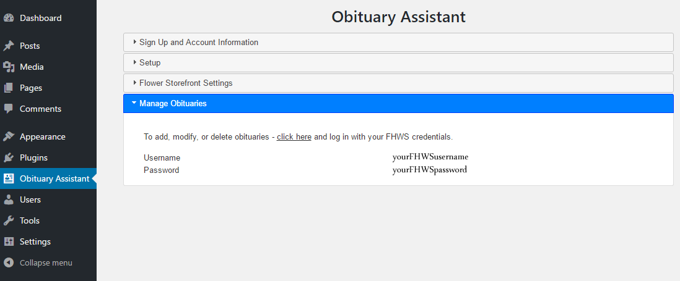Click the Posts pushpin icon
The width and height of the screenshot is (680, 281).
tap(9, 46)
